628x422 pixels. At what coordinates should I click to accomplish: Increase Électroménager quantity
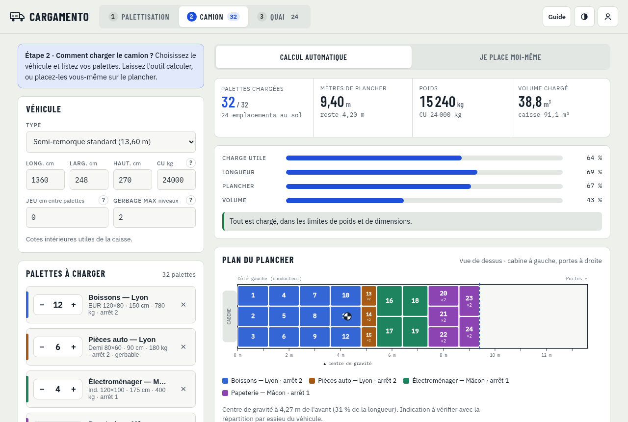tap(74, 389)
